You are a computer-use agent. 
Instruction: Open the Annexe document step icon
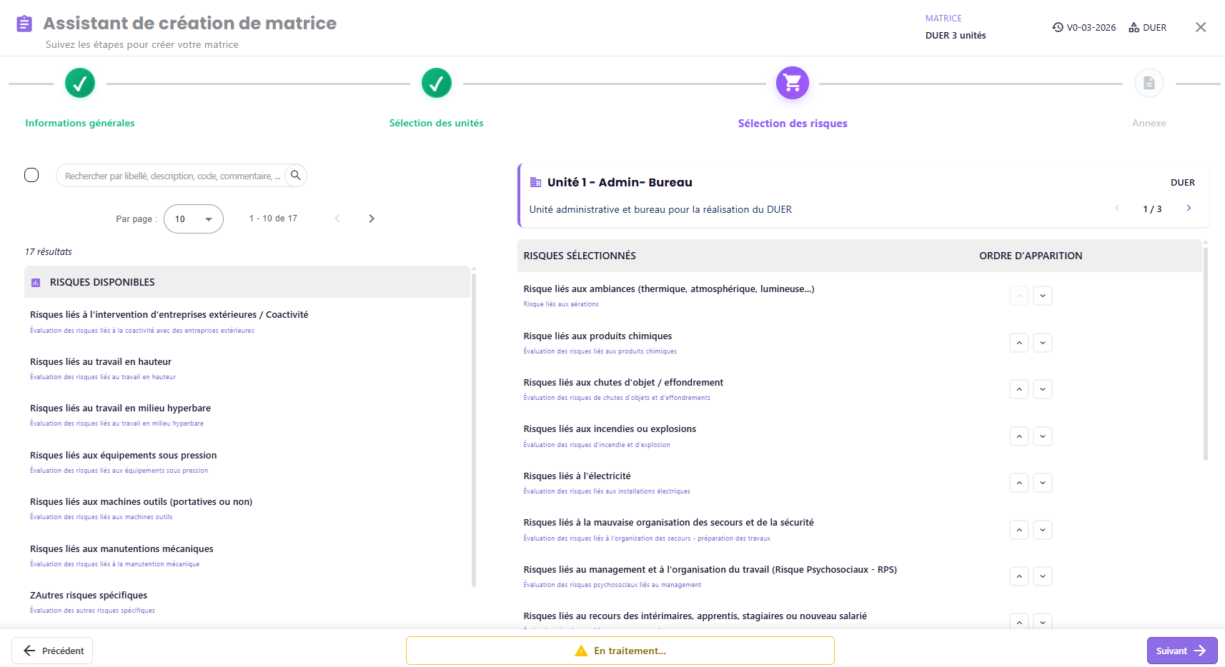[1149, 84]
